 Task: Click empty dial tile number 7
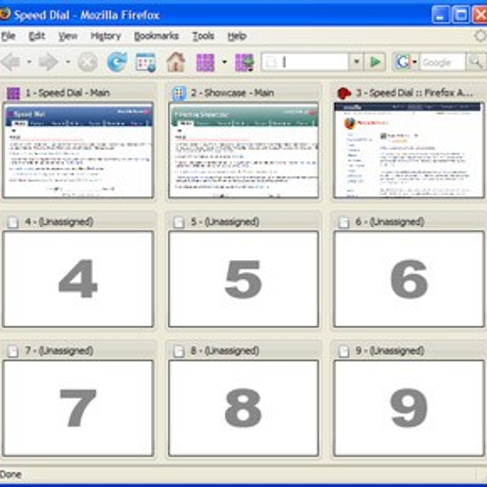coord(78,408)
